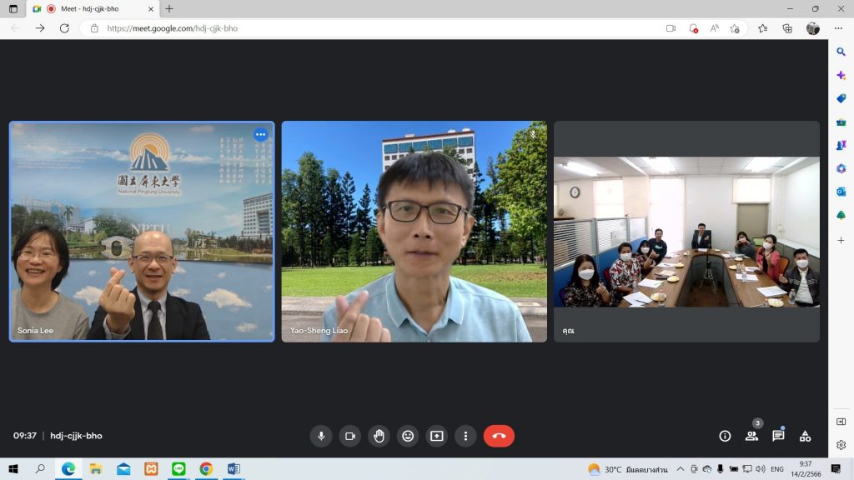
Task: Turn off the camera in Meet
Action: tap(350, 436)
